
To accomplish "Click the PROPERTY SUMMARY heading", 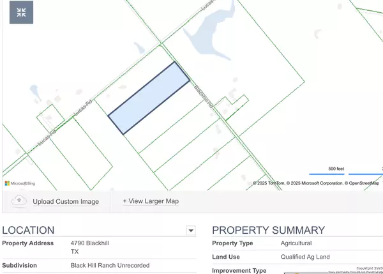I will coord(268,231).
